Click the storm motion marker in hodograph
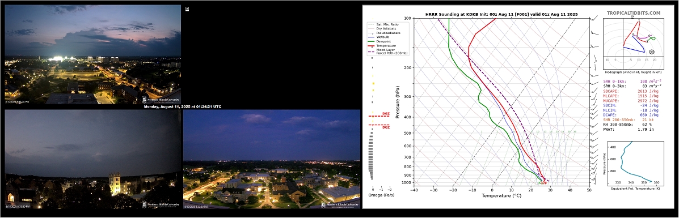 [652, 52]
